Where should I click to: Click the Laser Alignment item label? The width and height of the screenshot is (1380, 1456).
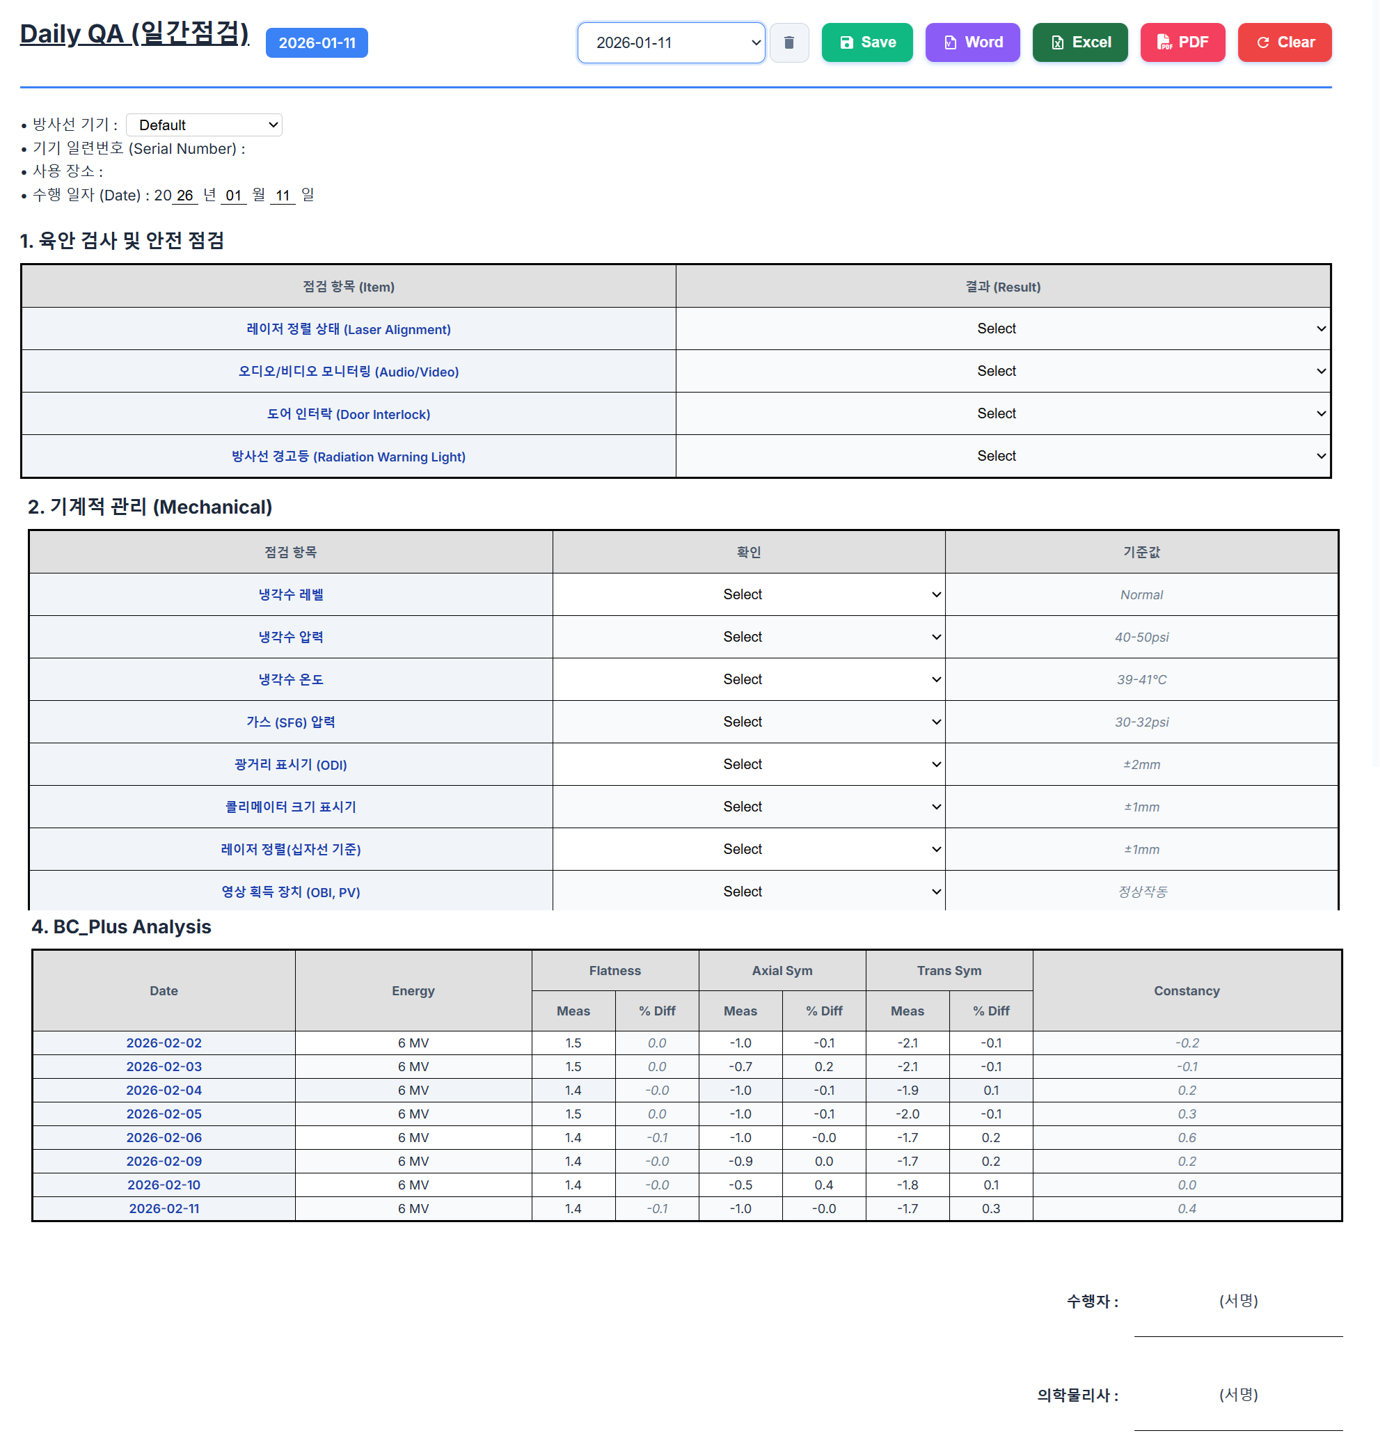point(349,330)
